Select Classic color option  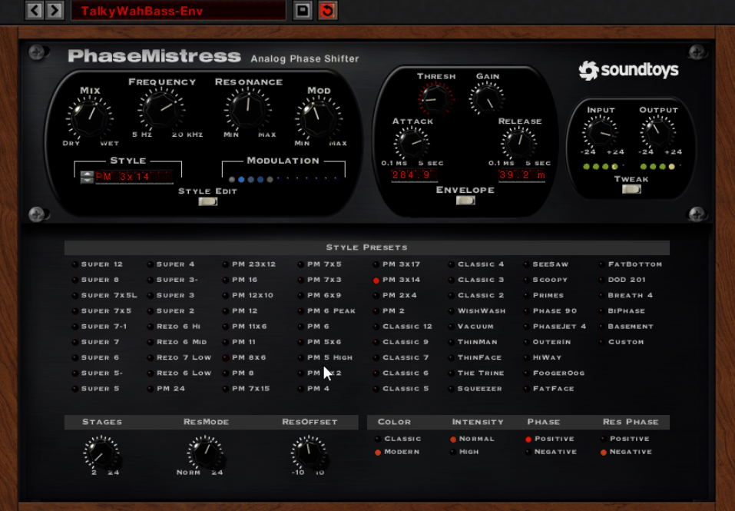coord(399,439)
